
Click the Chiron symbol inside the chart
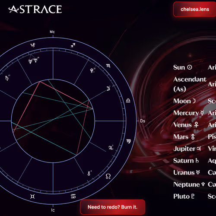pyautogui.click(x=89, y=173)
